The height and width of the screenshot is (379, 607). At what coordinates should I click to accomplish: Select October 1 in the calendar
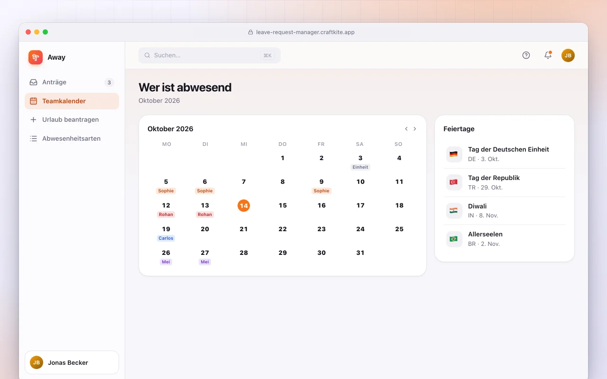283,158
